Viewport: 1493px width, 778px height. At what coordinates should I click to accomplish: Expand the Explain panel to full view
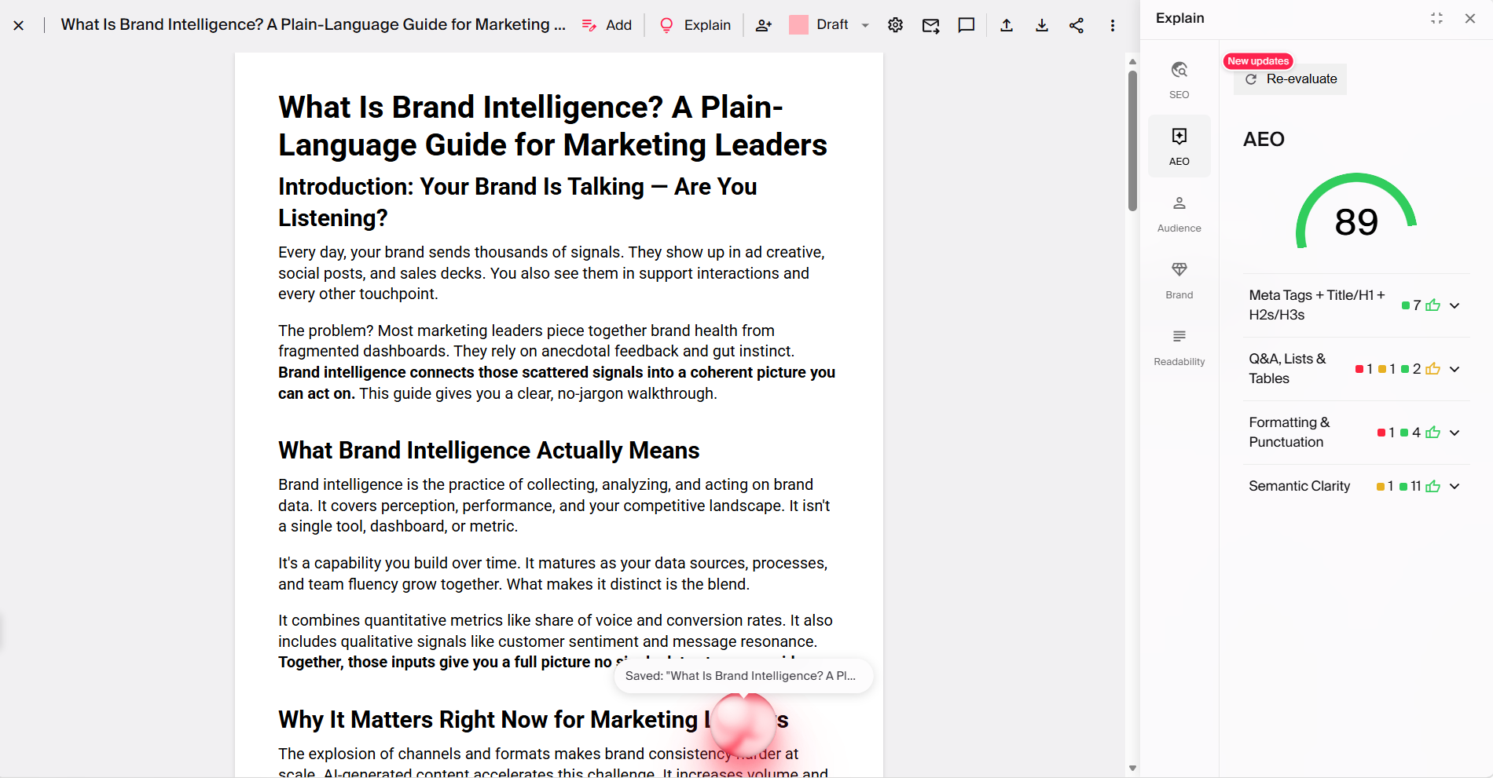click(1436, 18)
